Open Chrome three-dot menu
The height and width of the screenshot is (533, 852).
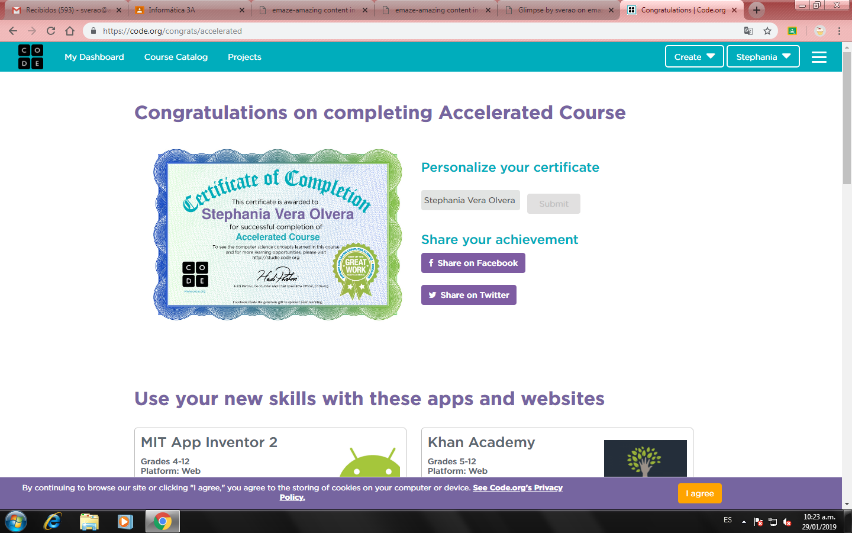tap(839, 31)
